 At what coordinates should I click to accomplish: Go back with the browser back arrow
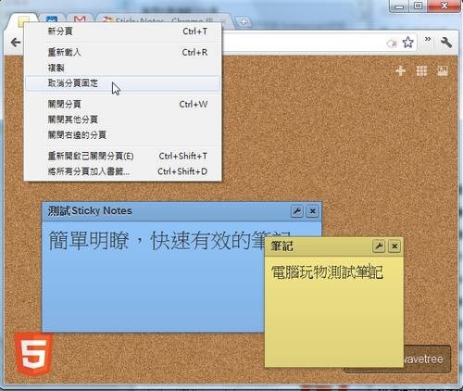(16, 43)
